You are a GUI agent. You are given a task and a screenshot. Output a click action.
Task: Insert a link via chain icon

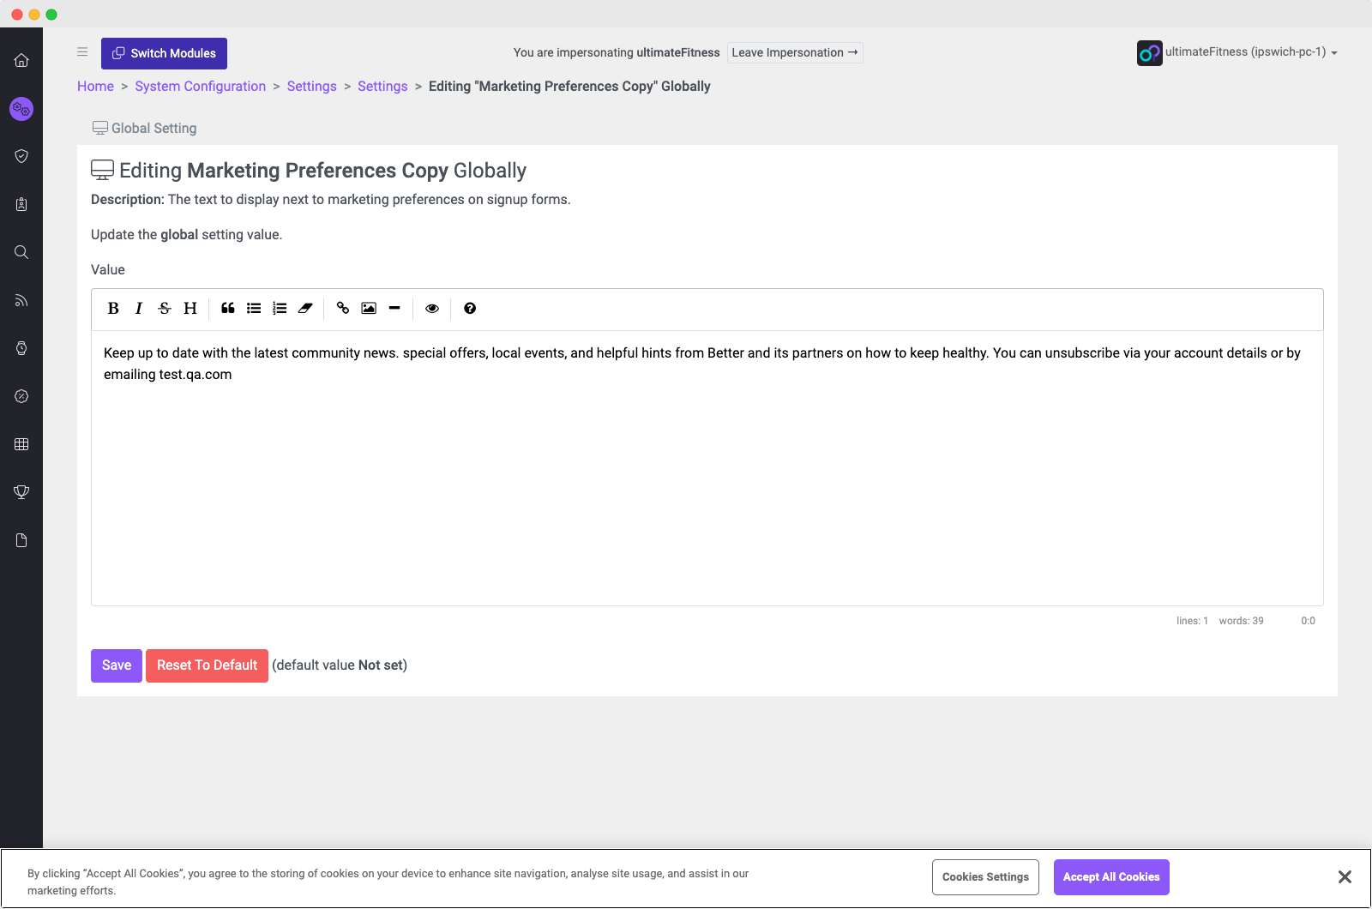click(x=343, y=309)
